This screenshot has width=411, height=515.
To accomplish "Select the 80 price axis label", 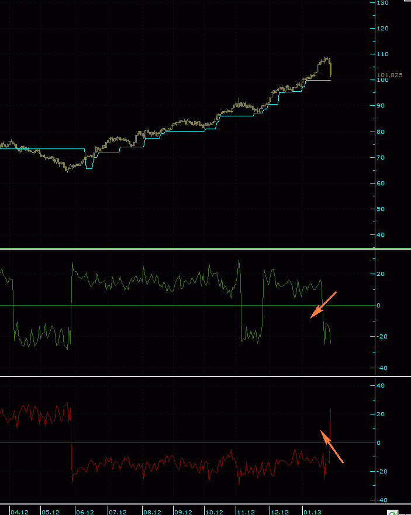I will (x=381, y=132).
